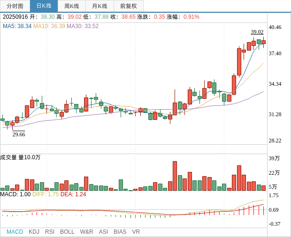Click the low price value 37.88
The height and width of the screenshot is (237, 291).
[x=101, y=17]
